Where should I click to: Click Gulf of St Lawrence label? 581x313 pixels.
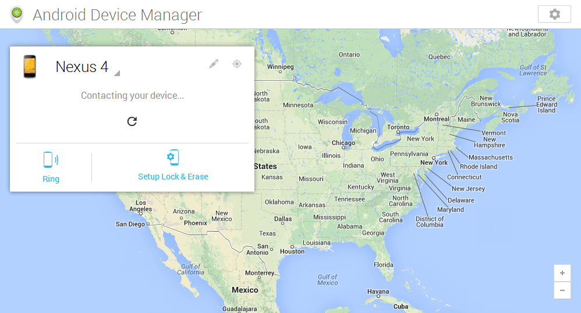pyautogui.click(x=533, y=70)
